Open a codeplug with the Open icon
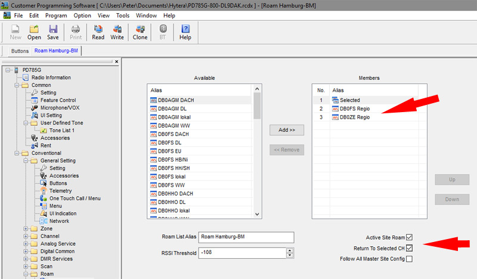477x279 pixels. point(34,32)
